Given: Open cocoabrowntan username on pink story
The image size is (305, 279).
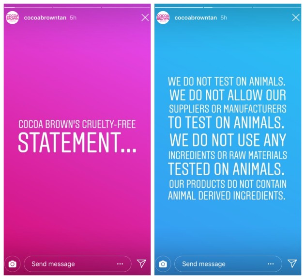Looking at the screenshot, I should [x=45, y=17].
